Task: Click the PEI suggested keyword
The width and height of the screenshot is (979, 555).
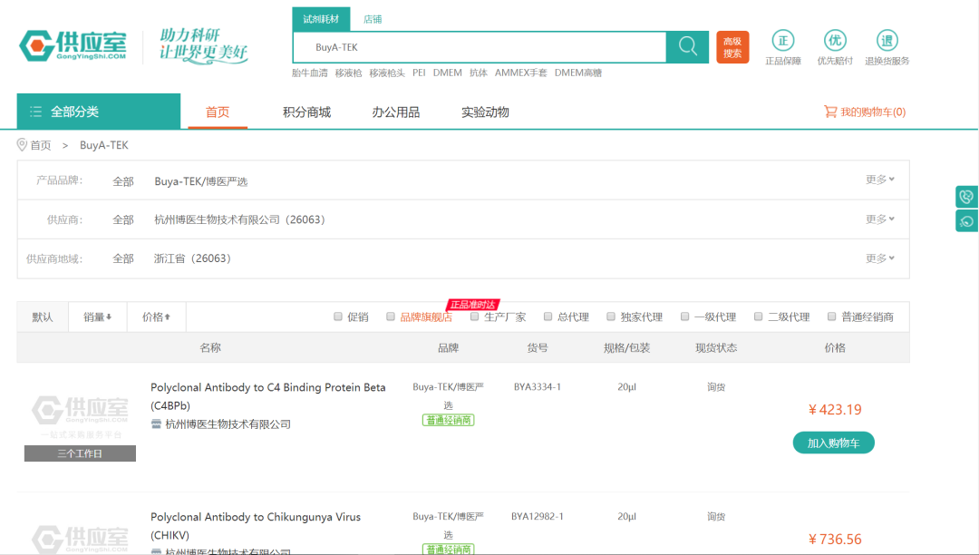Action: (419, 73)
